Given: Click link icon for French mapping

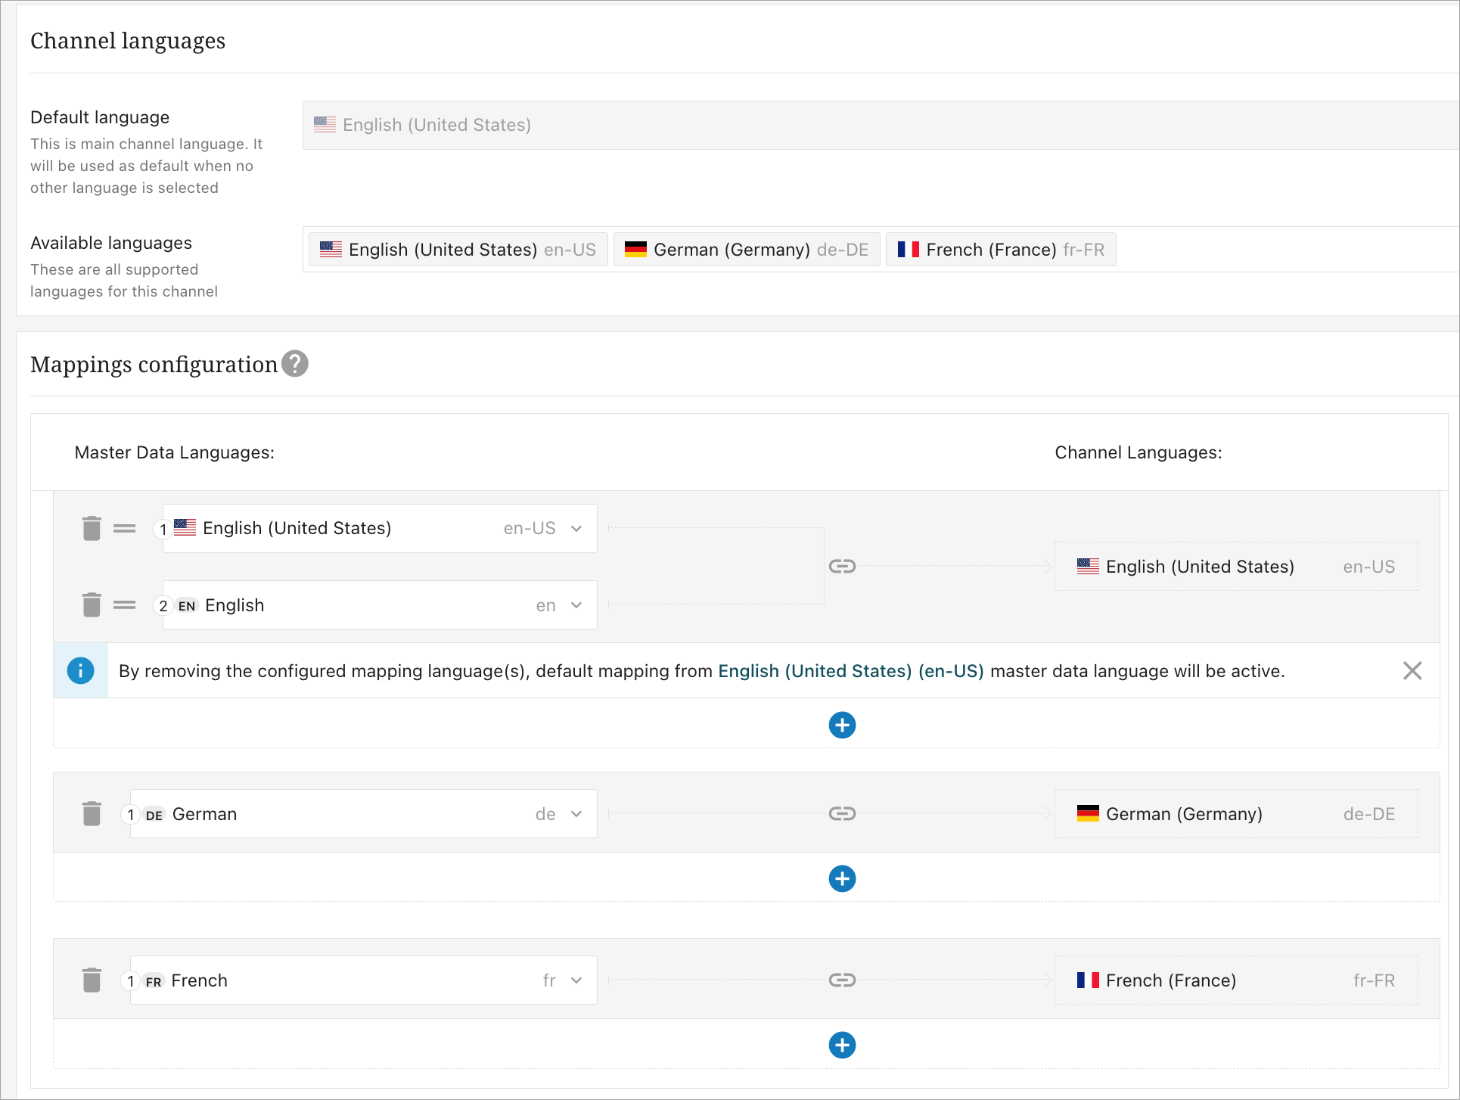Looking at the screenshot, I should point(842,980).
